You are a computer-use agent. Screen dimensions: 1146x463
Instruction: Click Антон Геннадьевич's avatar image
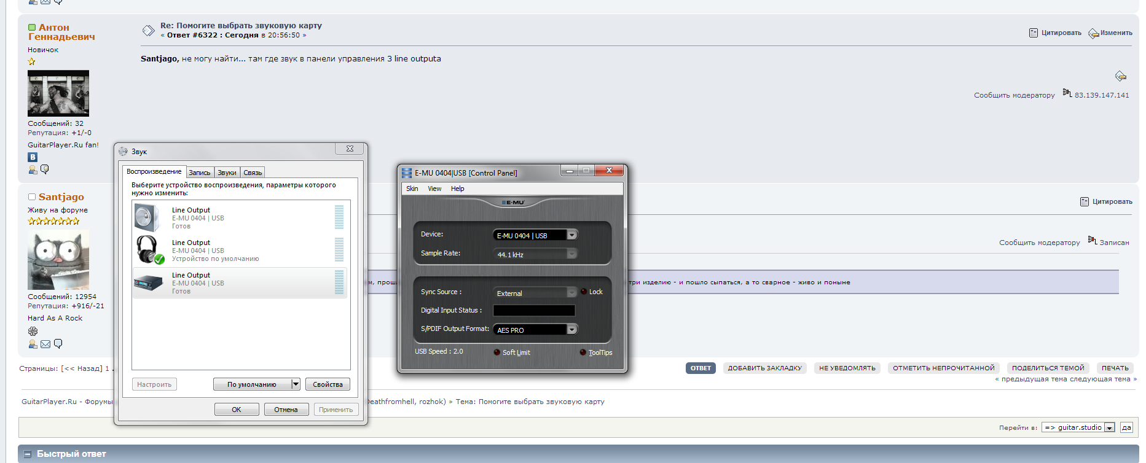[x=58, y=93]
